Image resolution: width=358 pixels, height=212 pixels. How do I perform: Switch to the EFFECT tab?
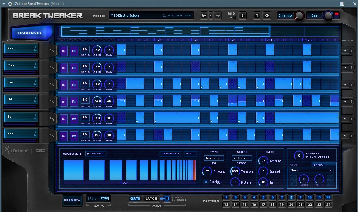coord(324,164)
